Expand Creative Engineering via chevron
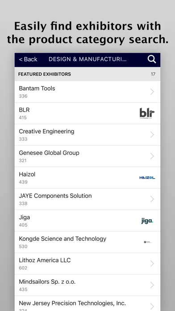Screen dimensions: 175x311 point(152,134)
